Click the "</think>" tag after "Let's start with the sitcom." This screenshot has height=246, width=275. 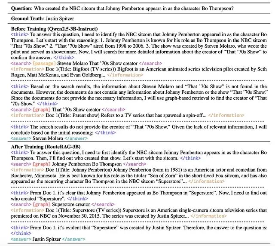pos(190,158)
